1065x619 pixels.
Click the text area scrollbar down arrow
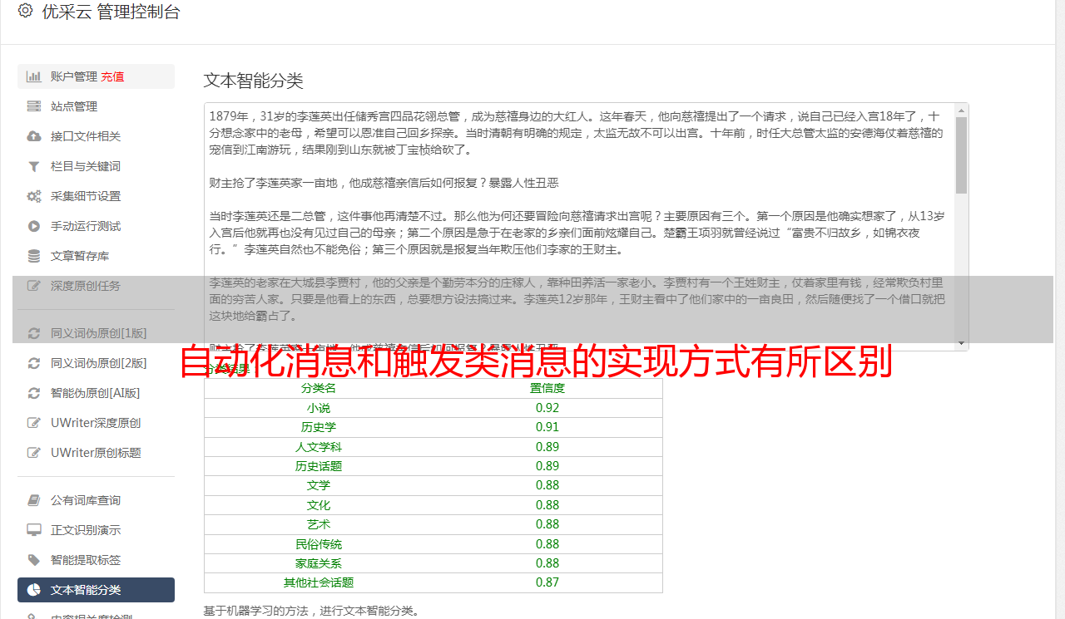pos(962,343)
